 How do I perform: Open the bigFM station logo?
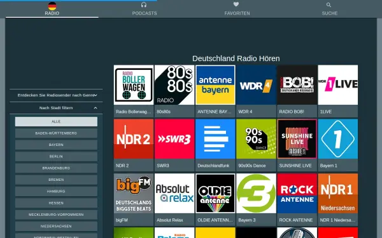134,194
